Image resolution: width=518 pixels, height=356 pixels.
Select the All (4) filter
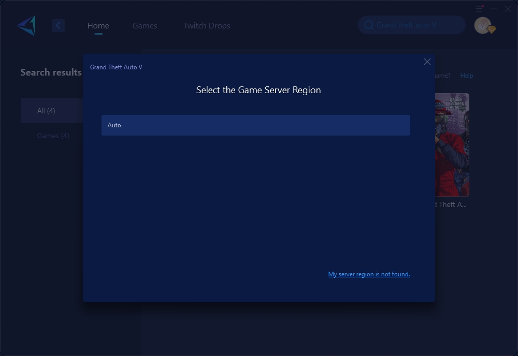pyautogui.click(x=52, y=111)
